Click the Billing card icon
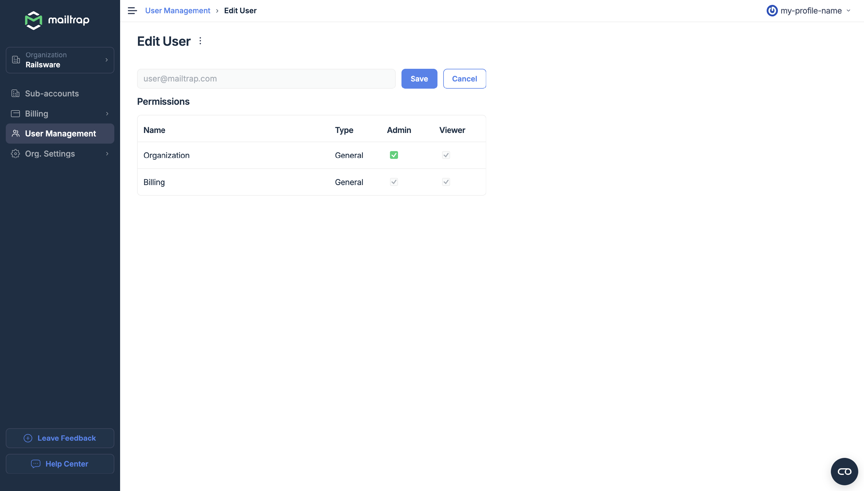This screenshot has height=491, width=864. 16,114
